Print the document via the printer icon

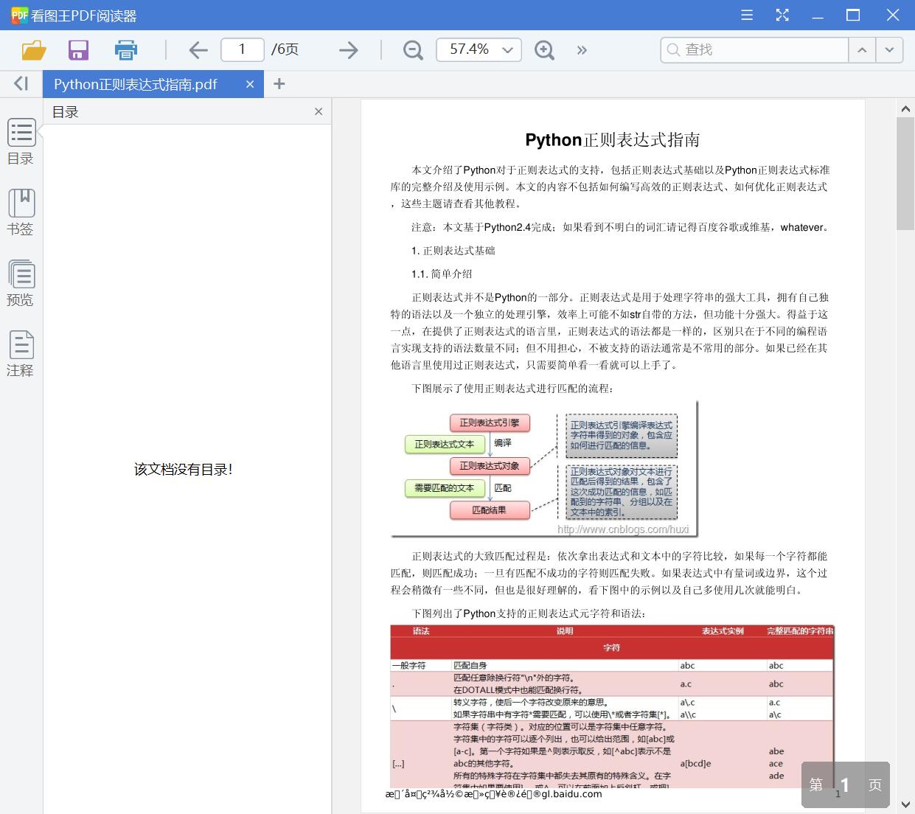coord(125,49)
